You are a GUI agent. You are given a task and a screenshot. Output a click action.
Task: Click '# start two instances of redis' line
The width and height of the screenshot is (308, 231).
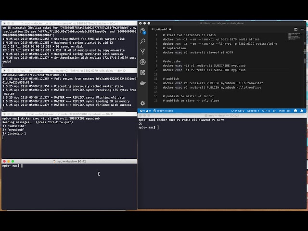(x=189, y=35)
